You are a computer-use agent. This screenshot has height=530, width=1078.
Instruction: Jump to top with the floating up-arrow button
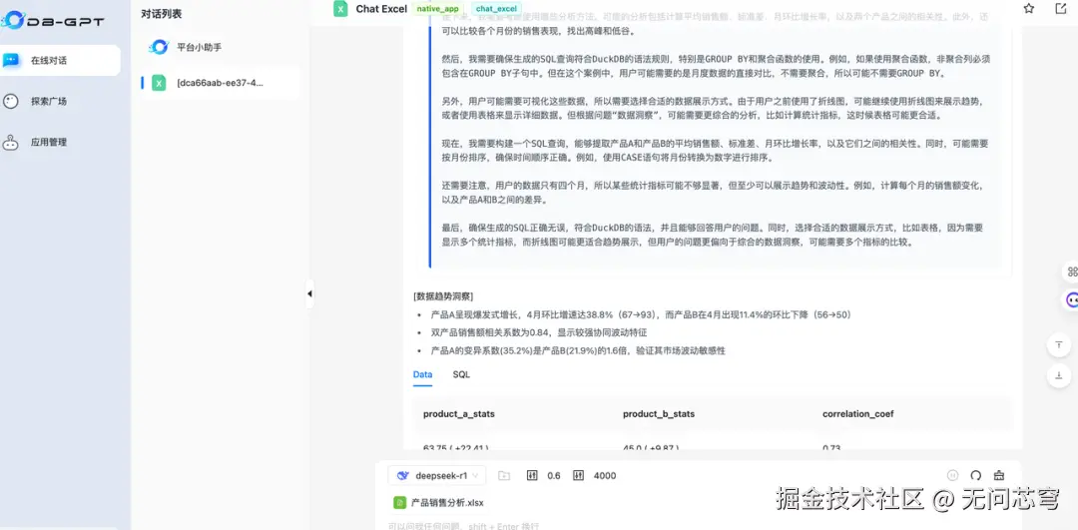pos(1059,343)
